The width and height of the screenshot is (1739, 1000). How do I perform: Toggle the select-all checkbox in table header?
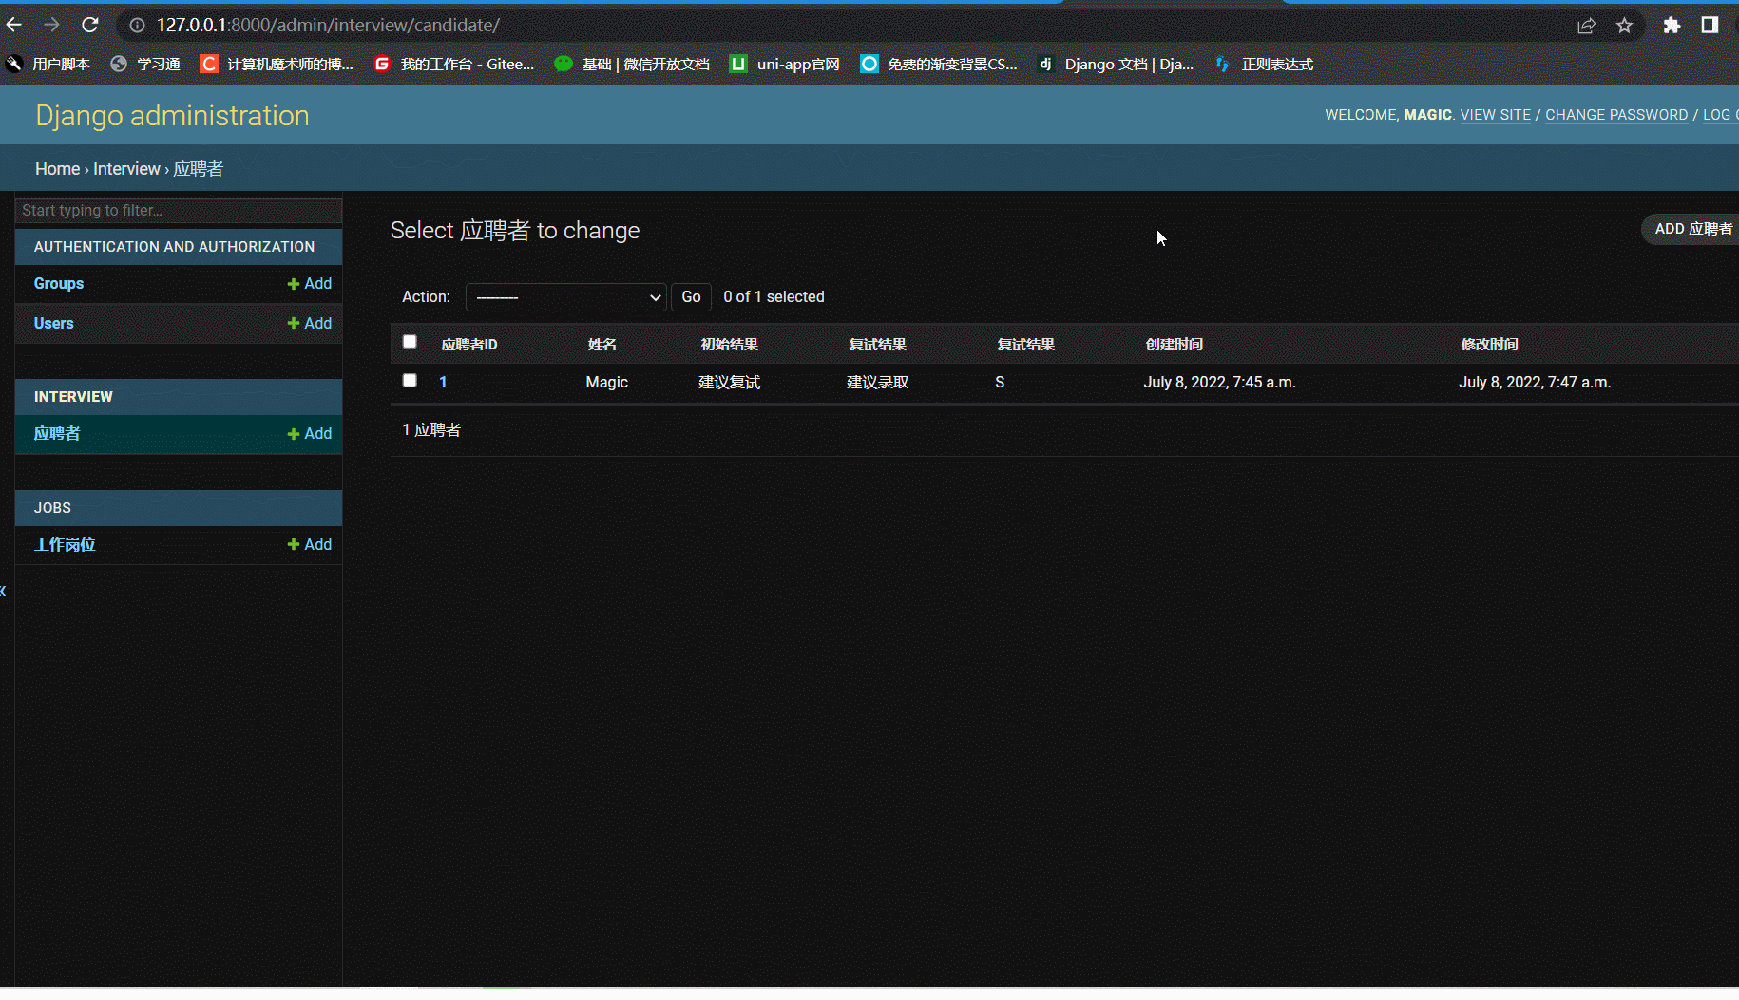[x=410, y=342]
